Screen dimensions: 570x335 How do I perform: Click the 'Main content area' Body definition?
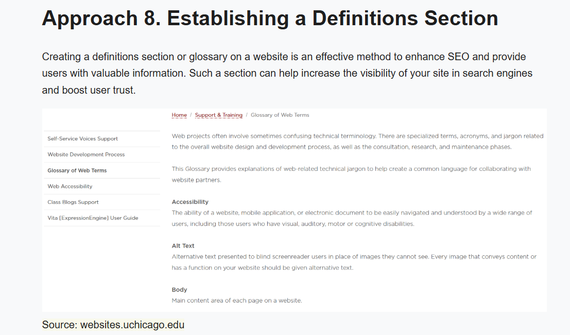[237, 301]
